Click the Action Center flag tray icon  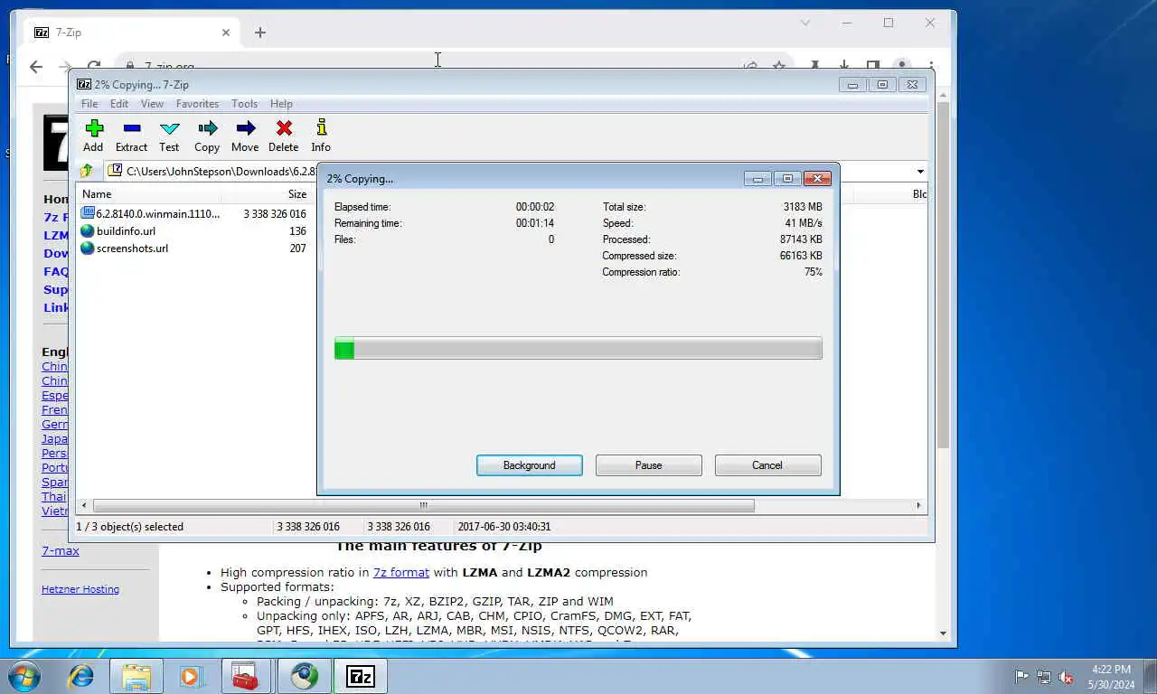pos(1021,677)
